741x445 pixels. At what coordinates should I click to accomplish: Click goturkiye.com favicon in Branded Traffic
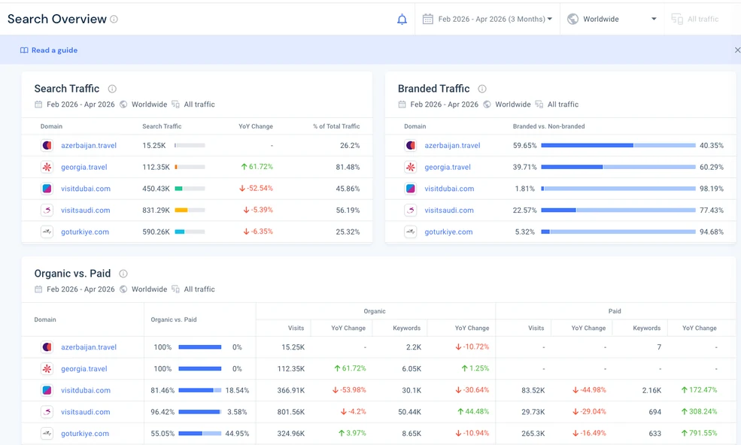pyautogui.click(x=410, y=232)
